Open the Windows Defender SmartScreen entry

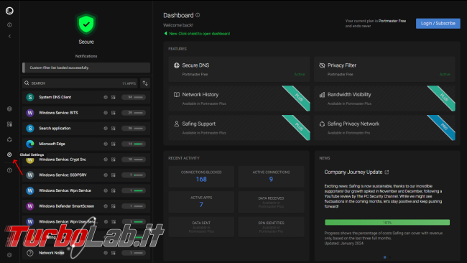(x=86, y=206)
